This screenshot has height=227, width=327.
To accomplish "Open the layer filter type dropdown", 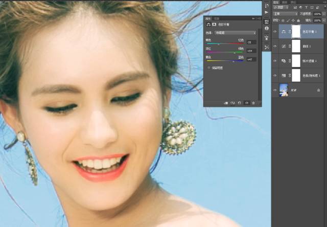I will [x=281, y=7].
